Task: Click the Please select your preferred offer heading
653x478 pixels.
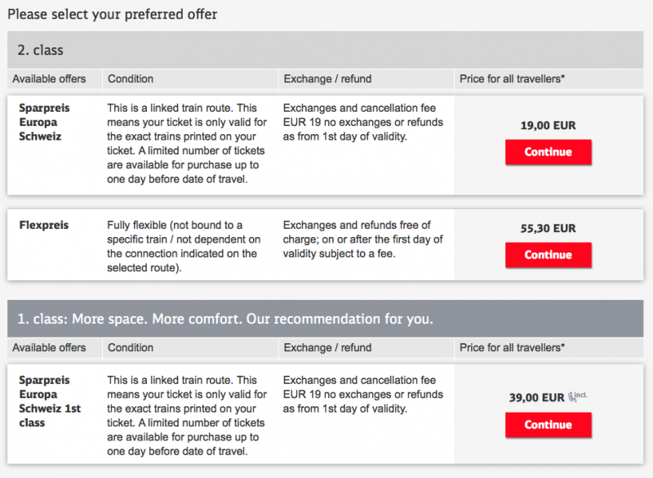Action: [x=113, y=15]
